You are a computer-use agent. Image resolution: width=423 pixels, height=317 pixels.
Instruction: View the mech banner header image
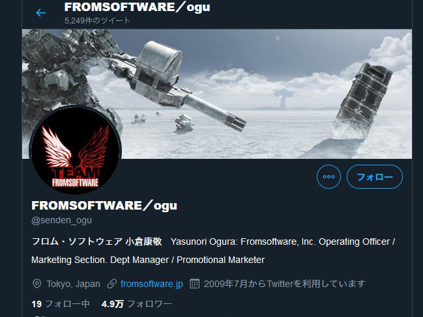pyautogui.click(x=217, y=94)
